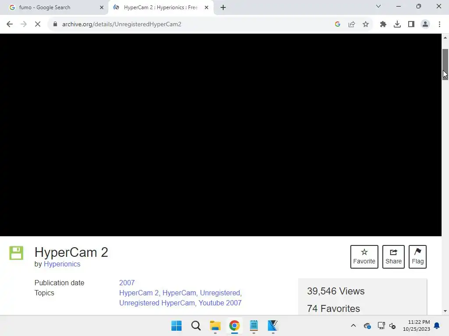Click the scrollbar down arrow
The height and width of the screenshot is (336, 449).
[445, 311]
